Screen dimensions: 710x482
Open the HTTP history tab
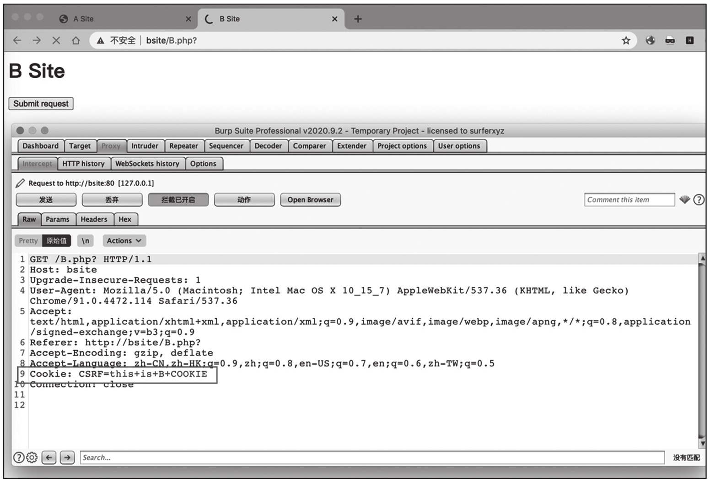click(83, 164)
